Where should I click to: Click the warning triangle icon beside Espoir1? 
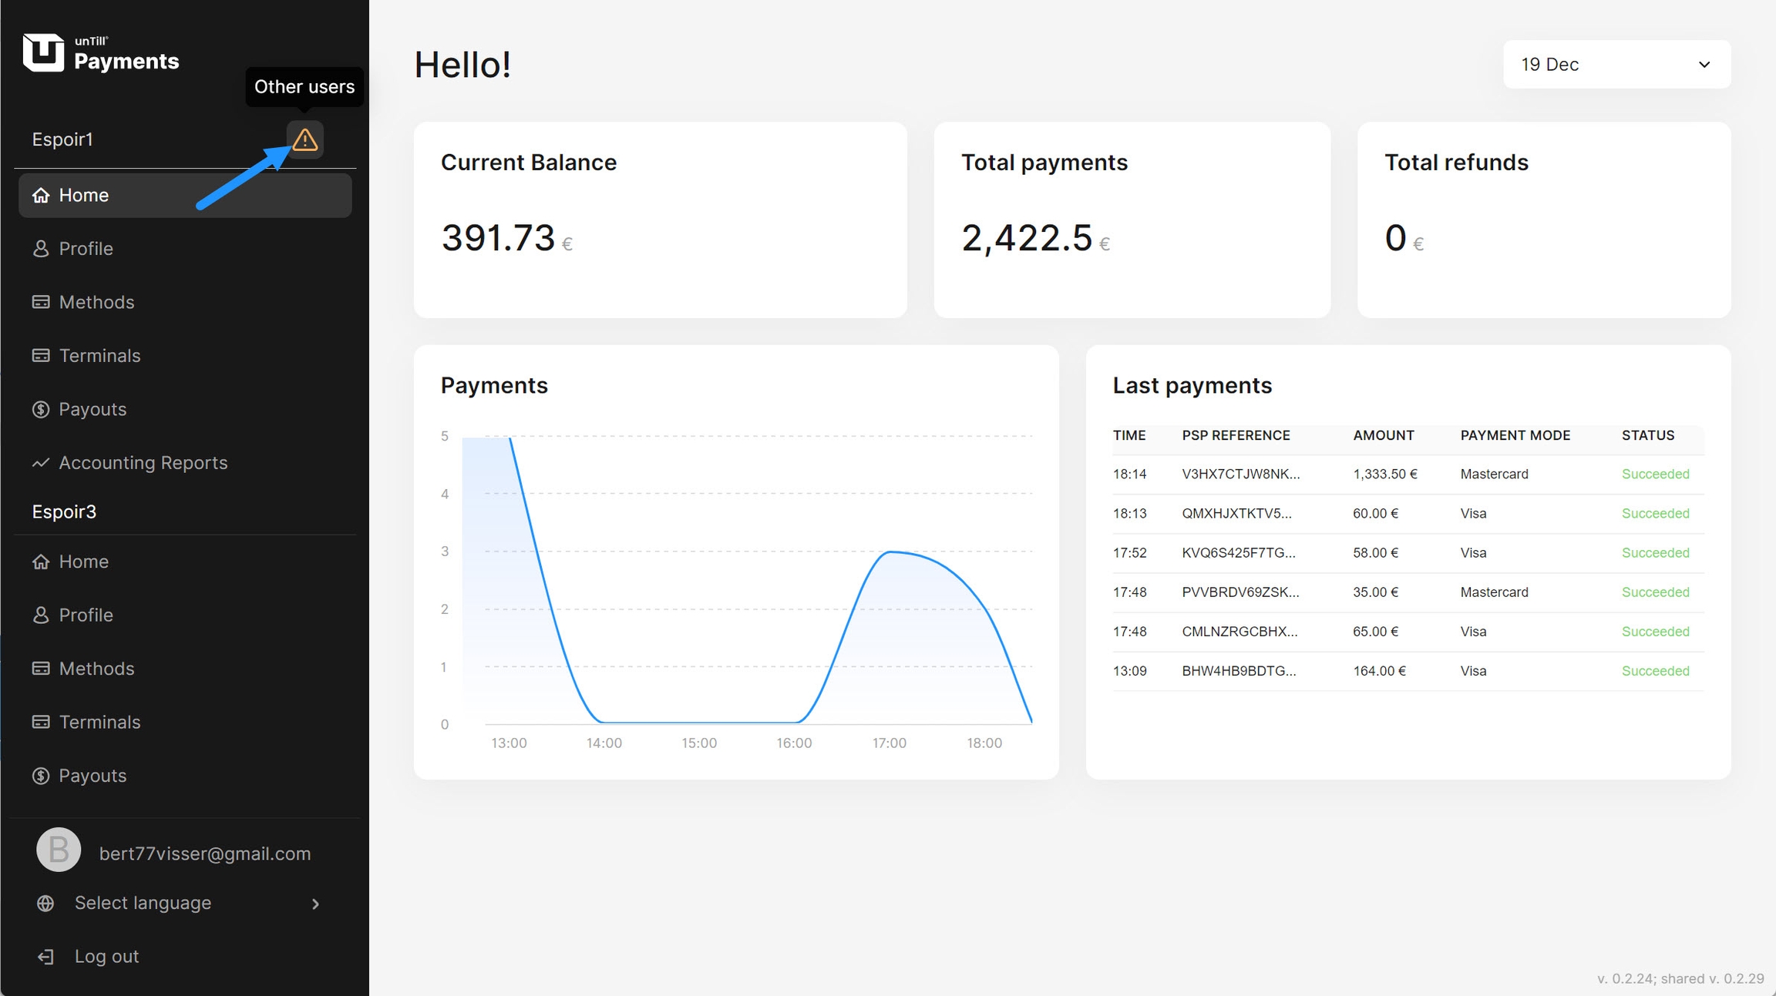point(304,139)
